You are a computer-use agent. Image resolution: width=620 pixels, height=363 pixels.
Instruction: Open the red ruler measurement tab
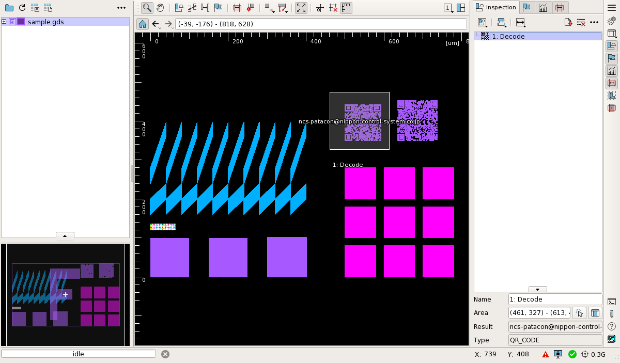pyautogui.click(x=560, y=7)
